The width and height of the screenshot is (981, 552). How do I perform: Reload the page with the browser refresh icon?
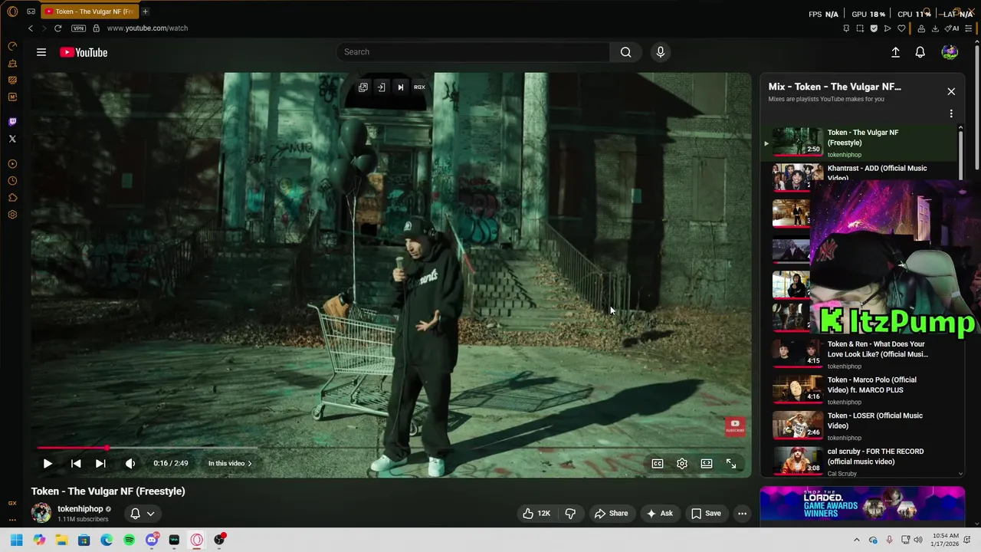pos(57,28)
